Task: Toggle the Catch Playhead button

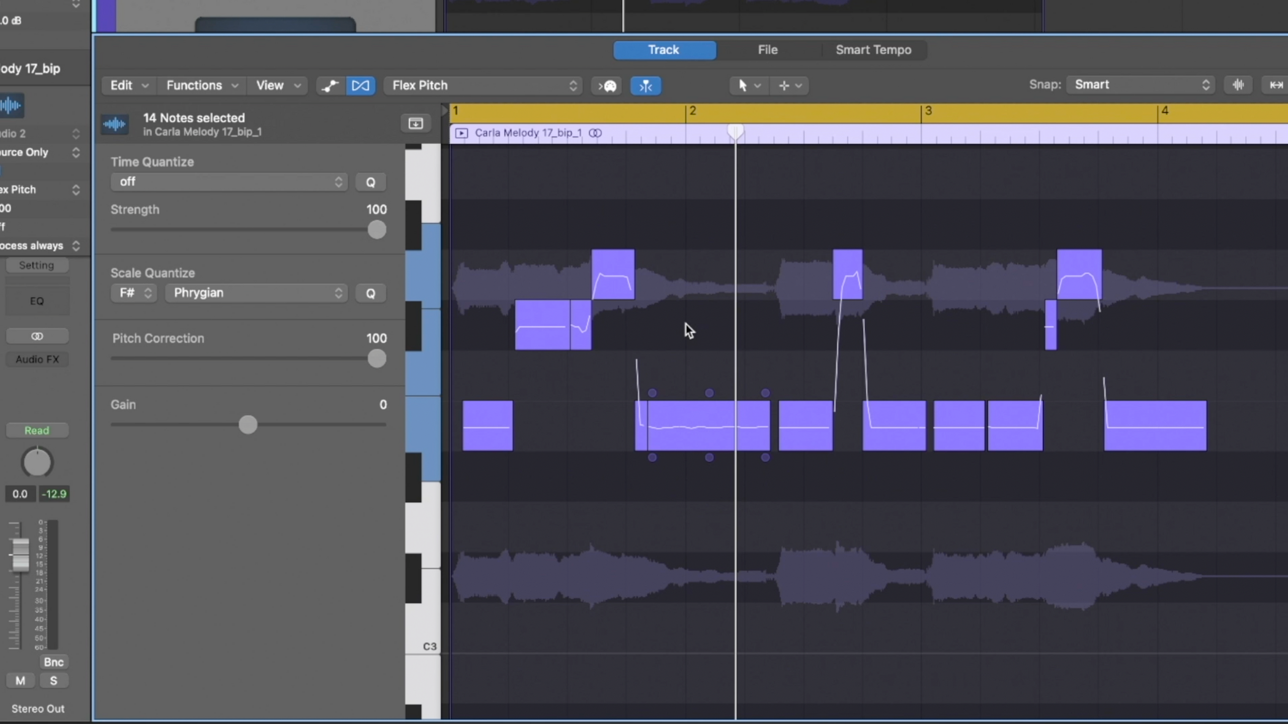Action: pos(646,86)
